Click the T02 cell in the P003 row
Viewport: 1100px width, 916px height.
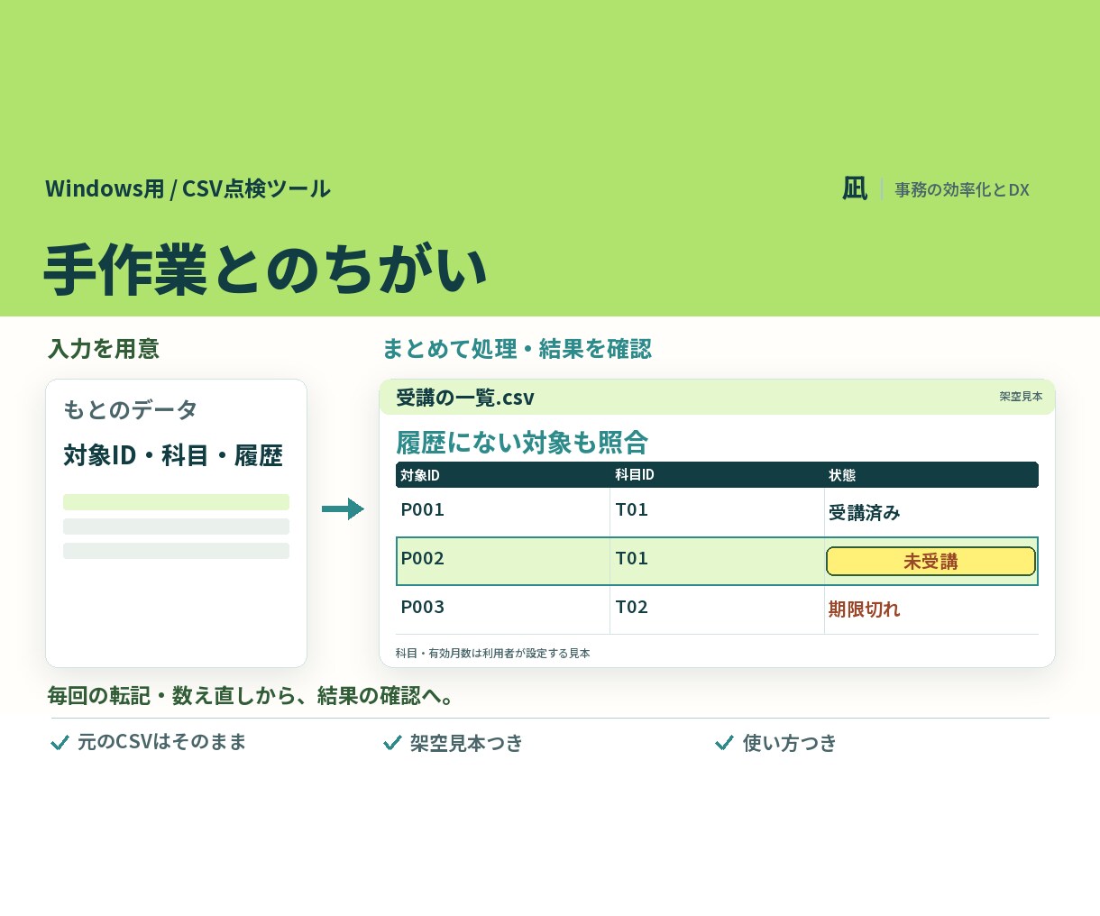[632, 607]
